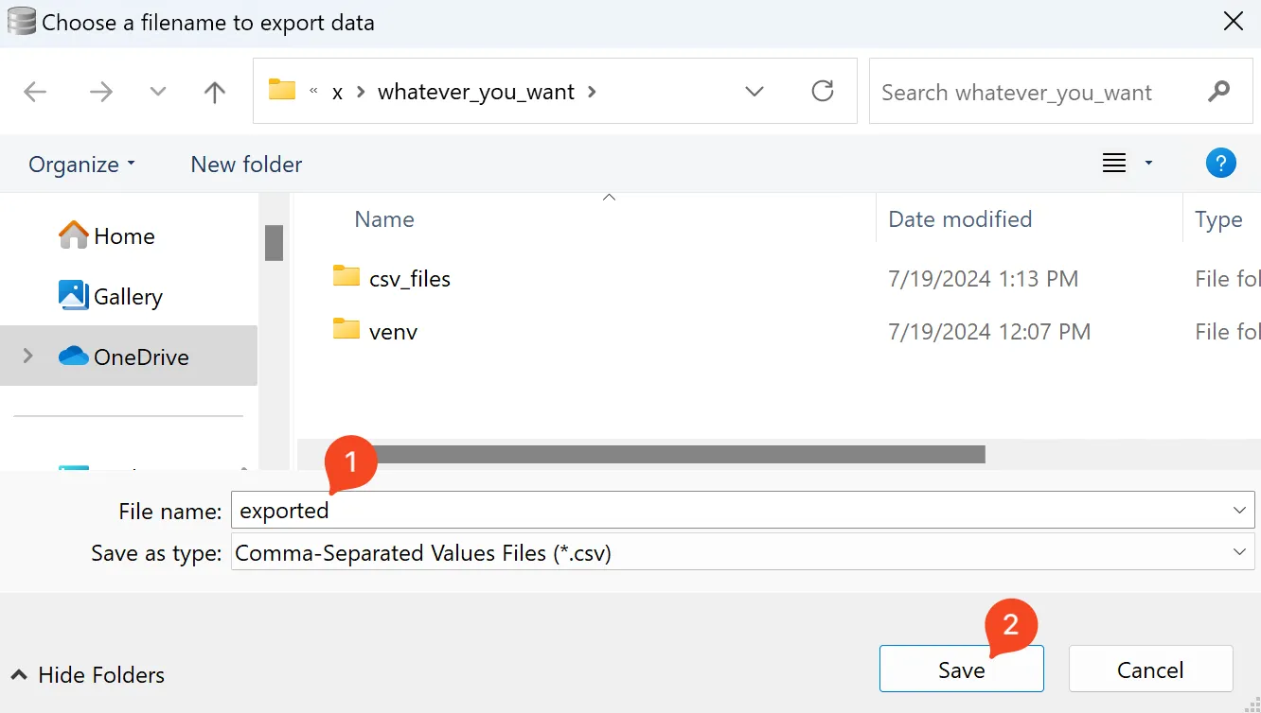Click venv date 7/19/2024 12:07 PM
This screenshot has width=1261, height=713.
(x=989, y=332)
